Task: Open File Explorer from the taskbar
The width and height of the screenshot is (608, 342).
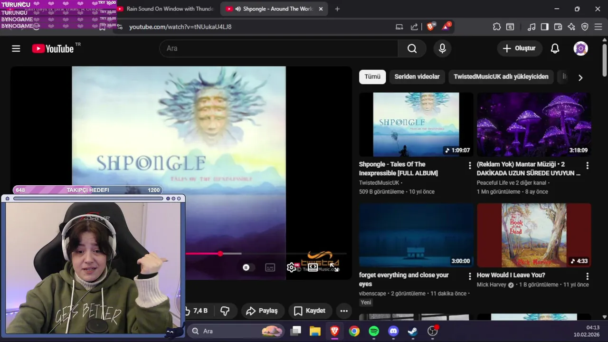Action: (x=315, y=331)
